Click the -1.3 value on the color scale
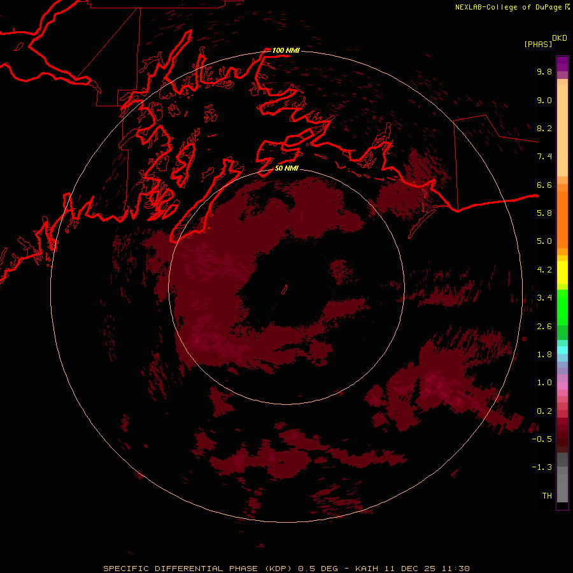This screenshot has width=573, height=573. [542, 467]
